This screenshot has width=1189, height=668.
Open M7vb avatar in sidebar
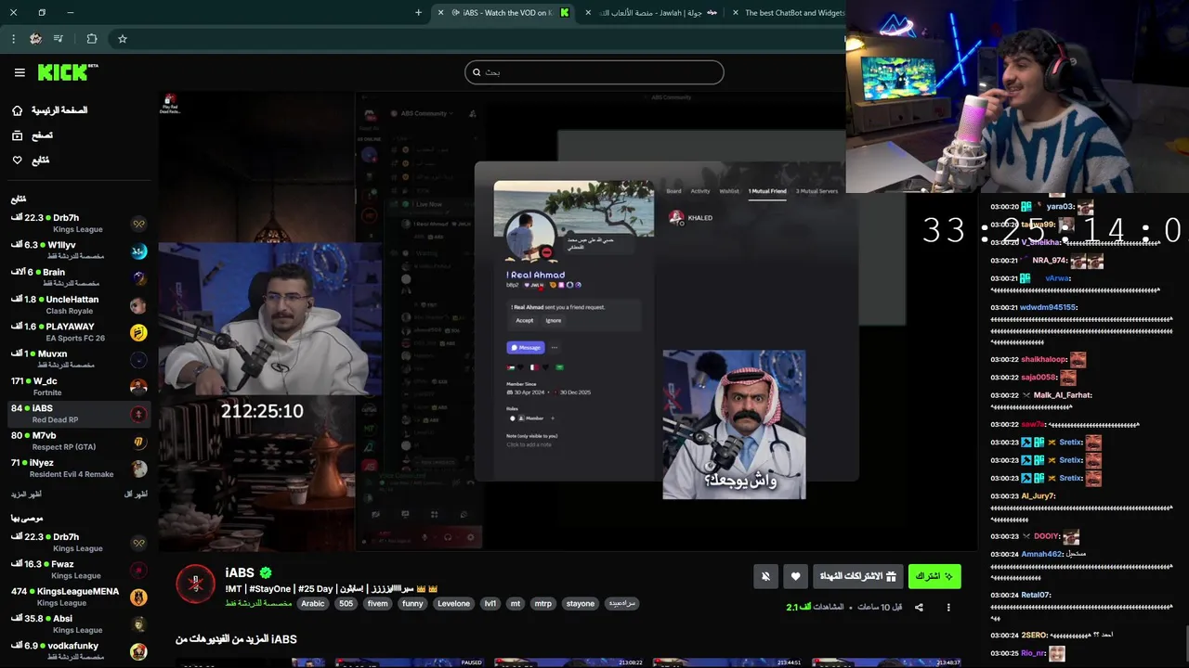pos(138,442)
